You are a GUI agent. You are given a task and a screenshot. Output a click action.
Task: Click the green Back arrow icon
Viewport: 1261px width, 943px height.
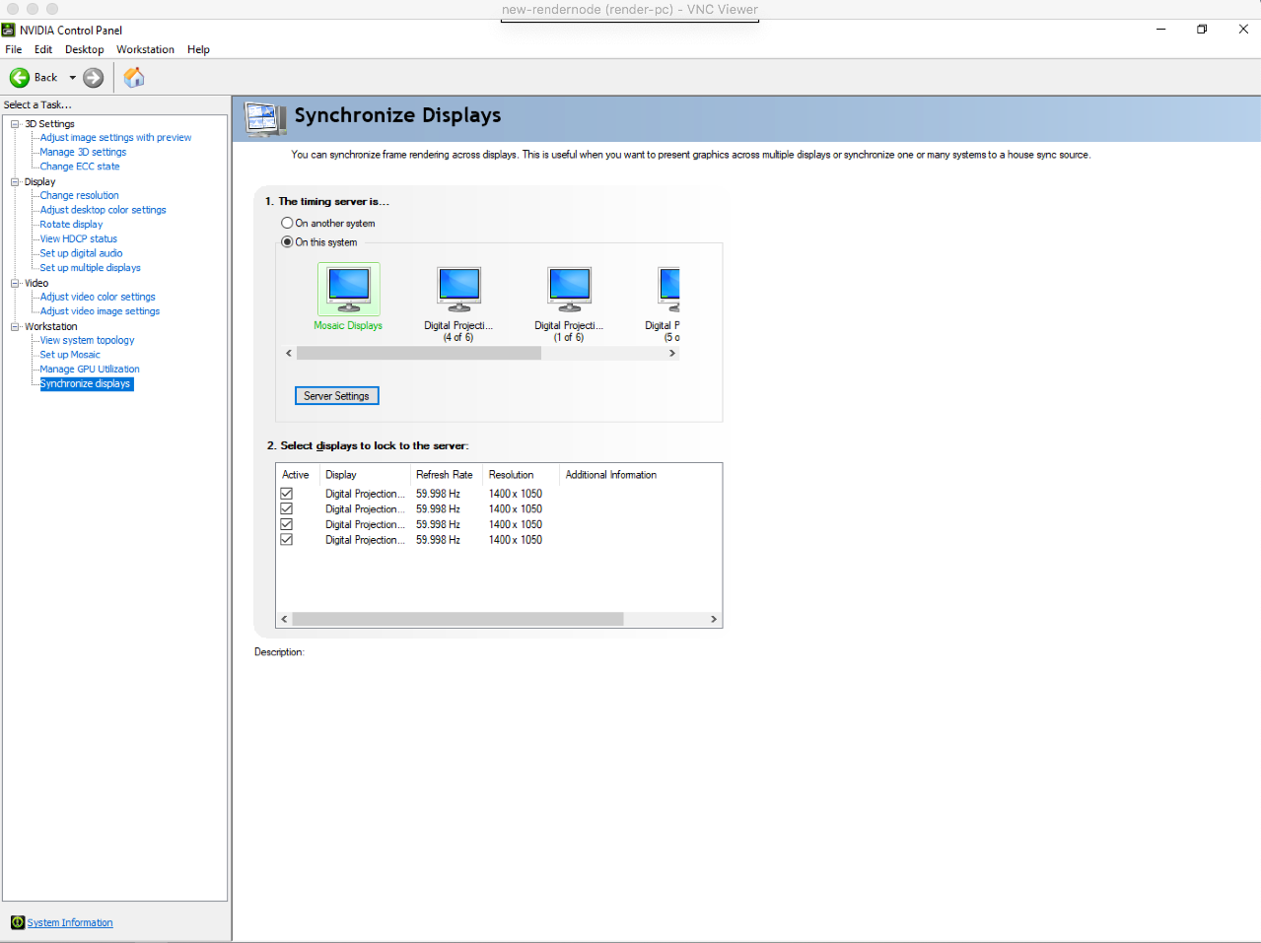(20, 78)
